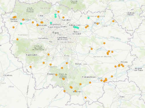The width and height of the screenshot is (145, 108).
Task: Select the teal marker above Argenteuil
Action: point(51,23)
